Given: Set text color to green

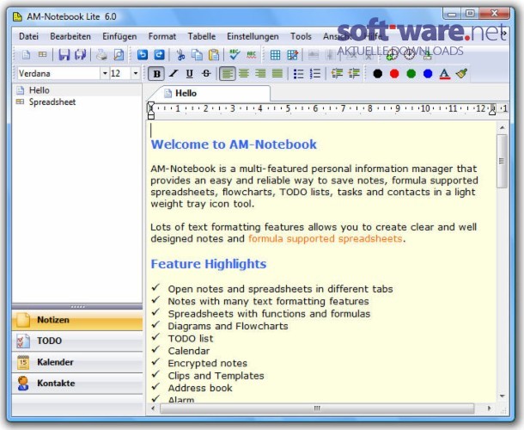Looking at the screenshot, I should click(x=411, y=74).
